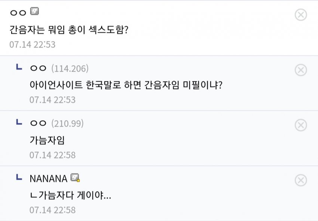Click the reply text '가늠자임'

coord(47,140)
